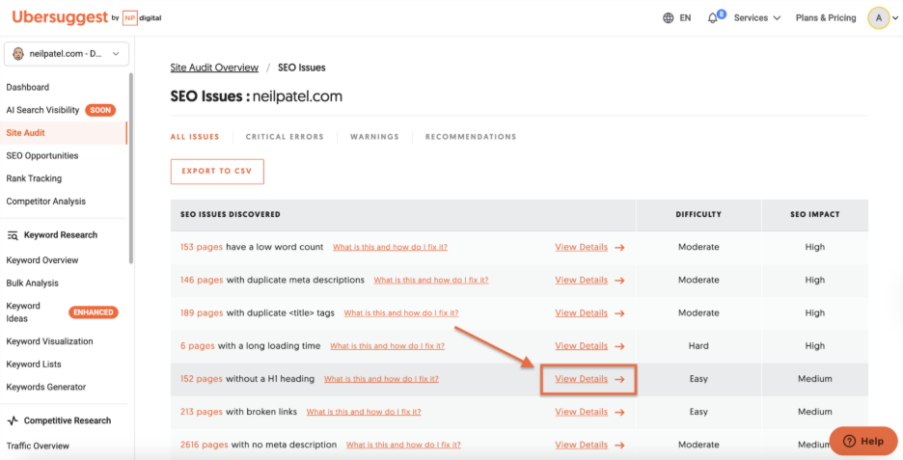Open fix help for missing H1 heading
The image size is (903, 460).
381,379
